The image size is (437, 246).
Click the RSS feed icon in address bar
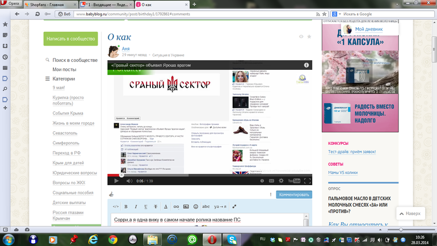318,14
